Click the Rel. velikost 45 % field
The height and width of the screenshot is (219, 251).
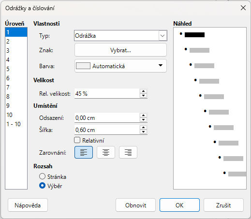107,93
